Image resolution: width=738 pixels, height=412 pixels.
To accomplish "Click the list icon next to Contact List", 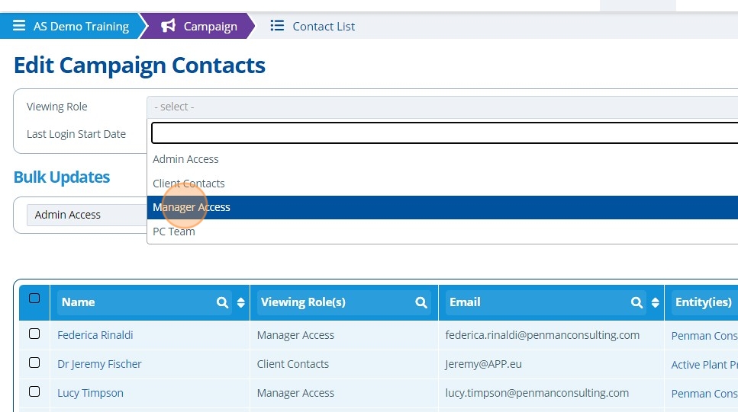I will (277, 26).
